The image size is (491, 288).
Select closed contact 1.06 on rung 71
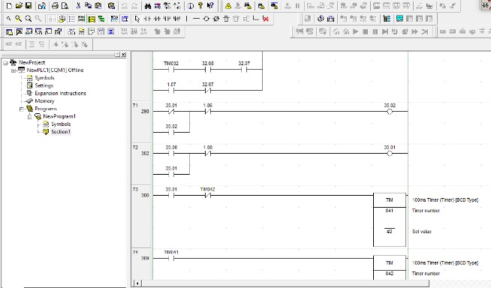click(x=208, y=111)
